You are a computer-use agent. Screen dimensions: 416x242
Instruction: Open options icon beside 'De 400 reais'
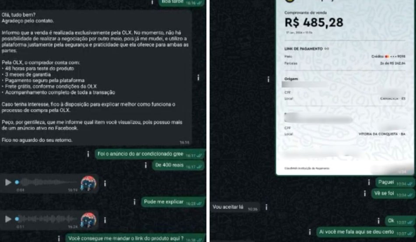pos(146,165)
